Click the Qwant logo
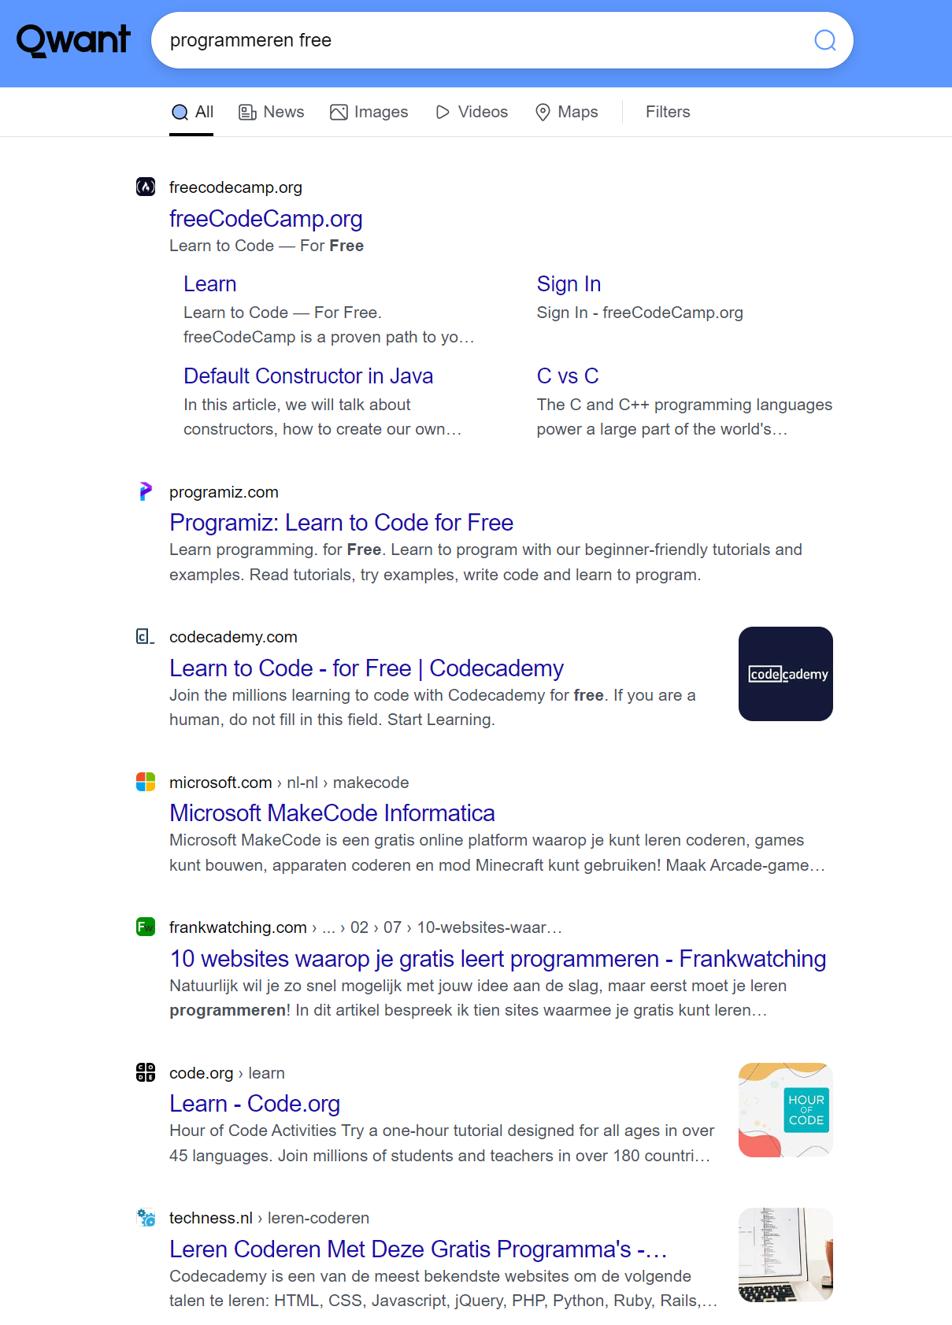Viewport: 952px width, 1325px height. point(73,40)
